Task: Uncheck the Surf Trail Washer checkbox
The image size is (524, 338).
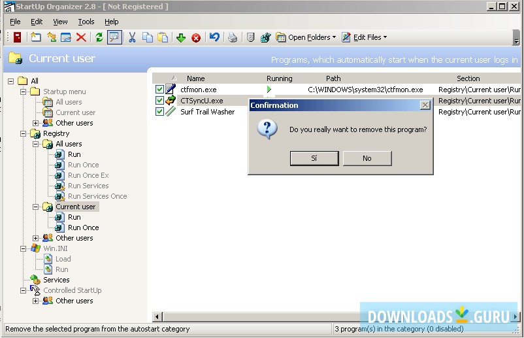Action: (x=159, y=111)
